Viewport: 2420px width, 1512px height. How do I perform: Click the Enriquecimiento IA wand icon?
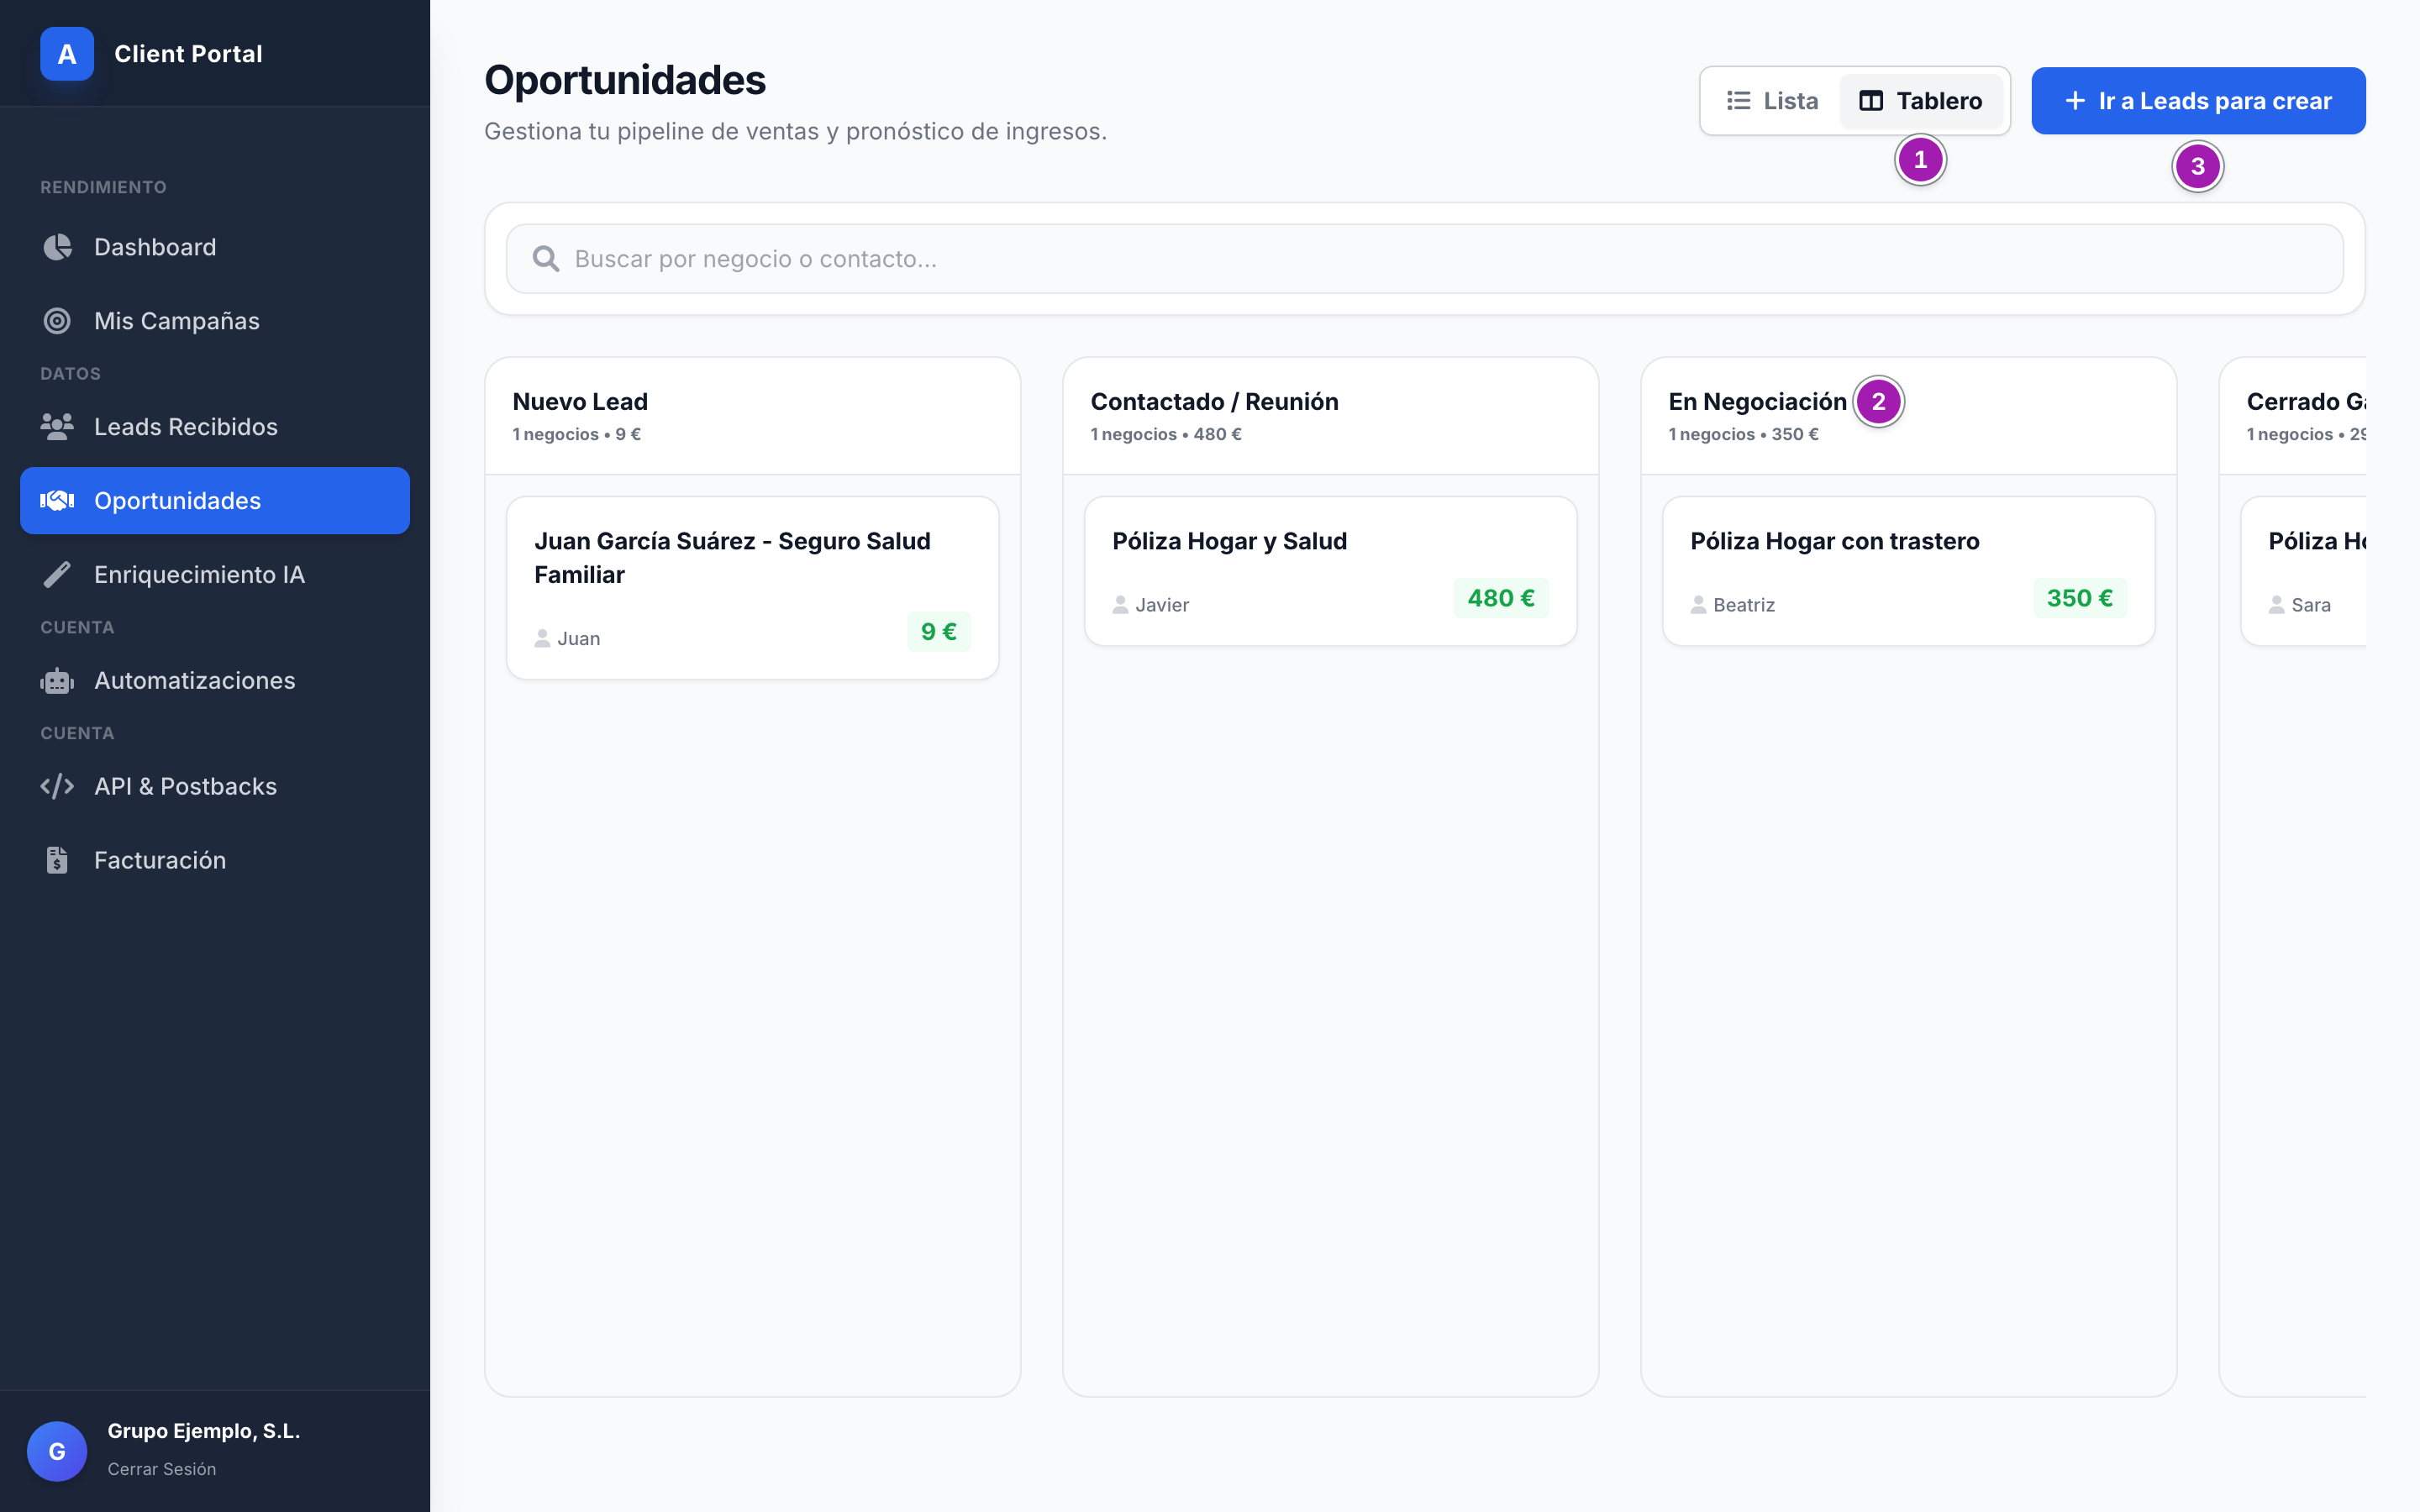[x=57, y=575]
